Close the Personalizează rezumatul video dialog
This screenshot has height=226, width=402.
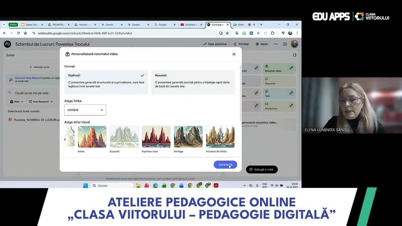(x=234, y=54)
